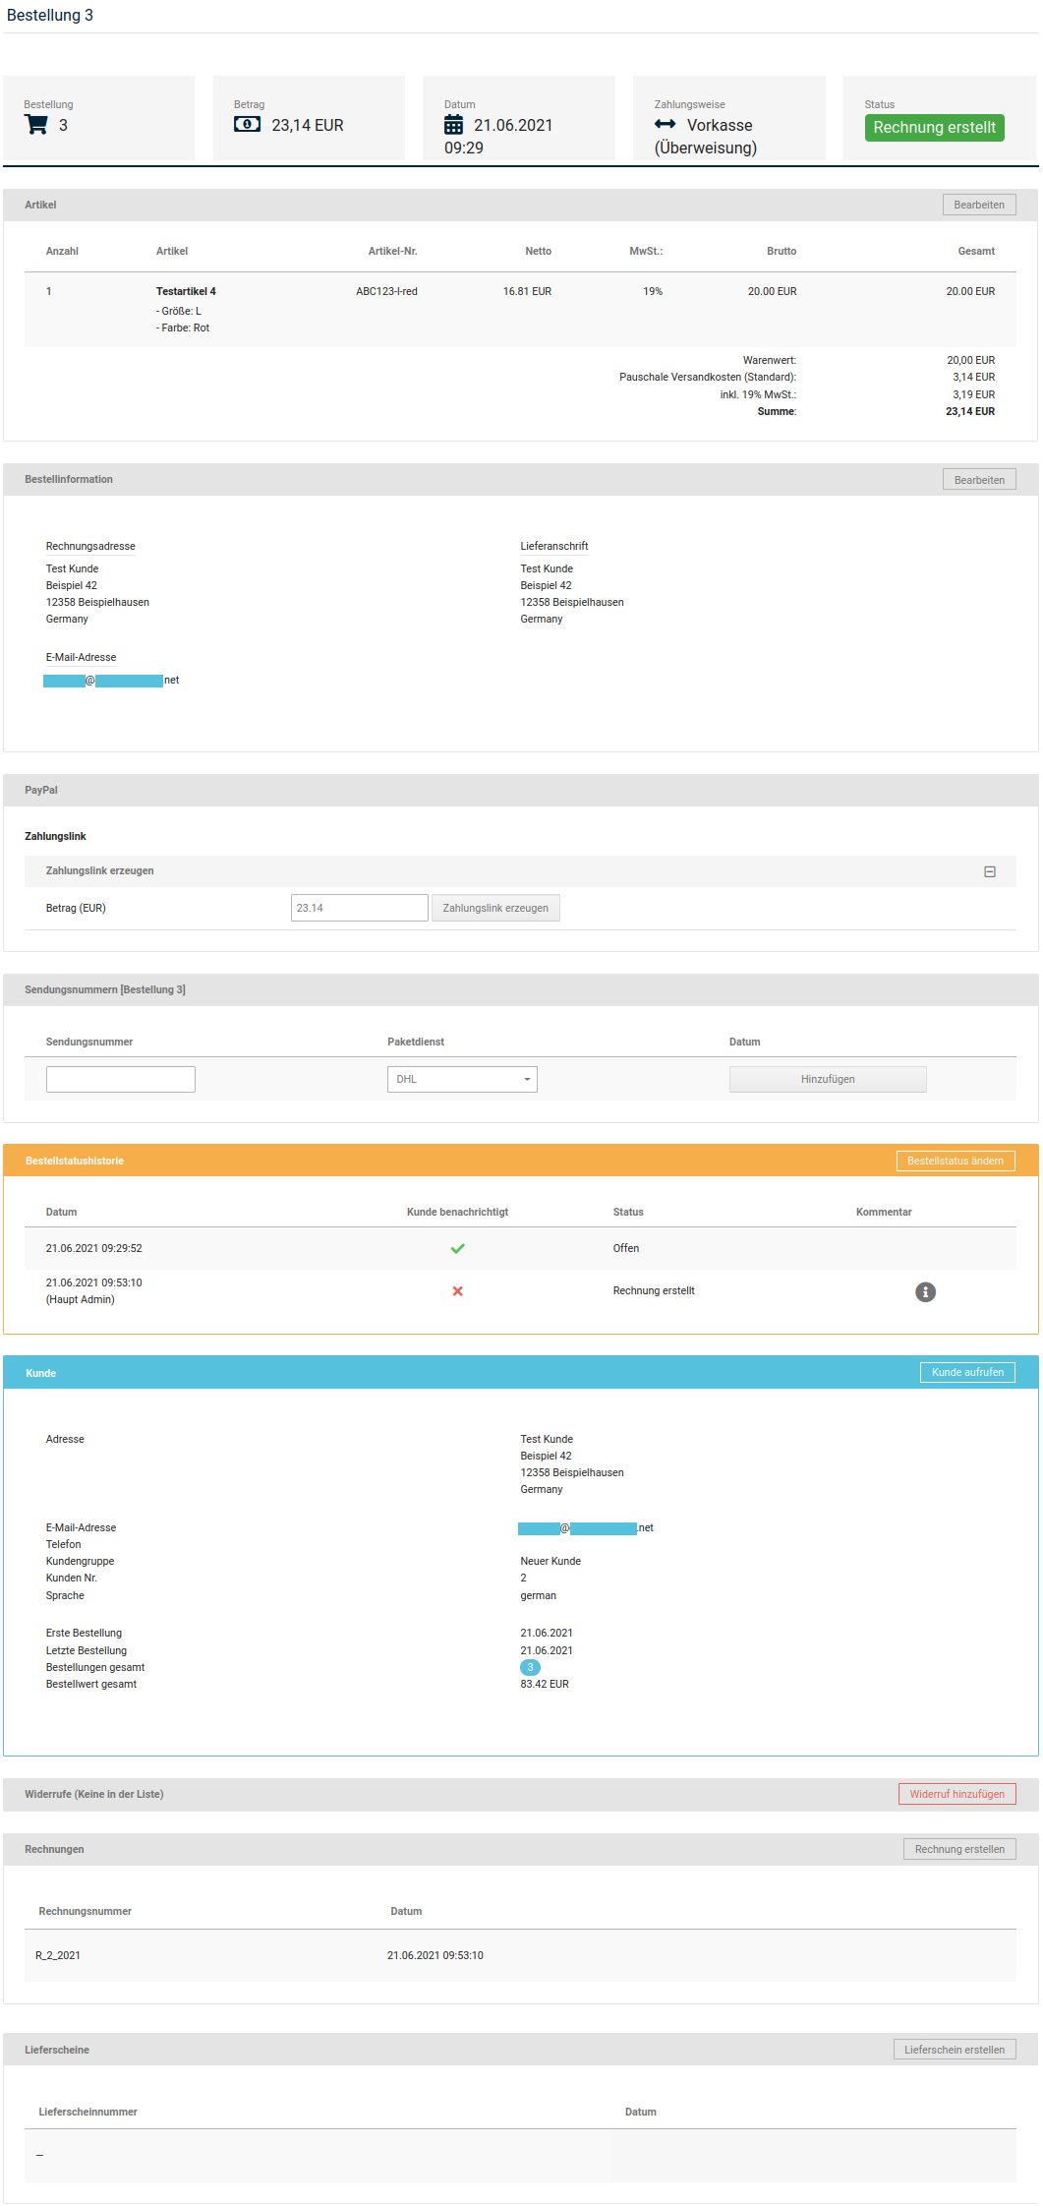
Task: Edit the Artikel section via Bearbeiten
Action: 978,205
